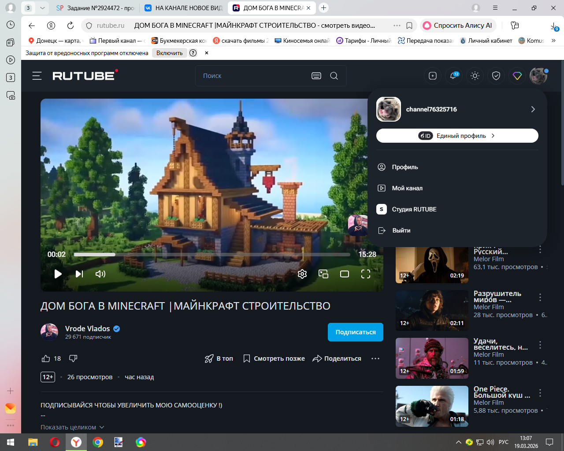
Task: Open the video player settings gear
Action: click(302, 274)
